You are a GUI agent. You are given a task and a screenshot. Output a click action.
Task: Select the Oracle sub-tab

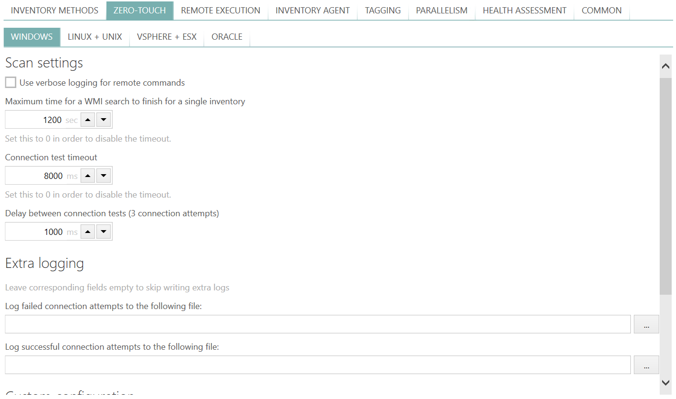pyautogui.click(x=227, y=37)
